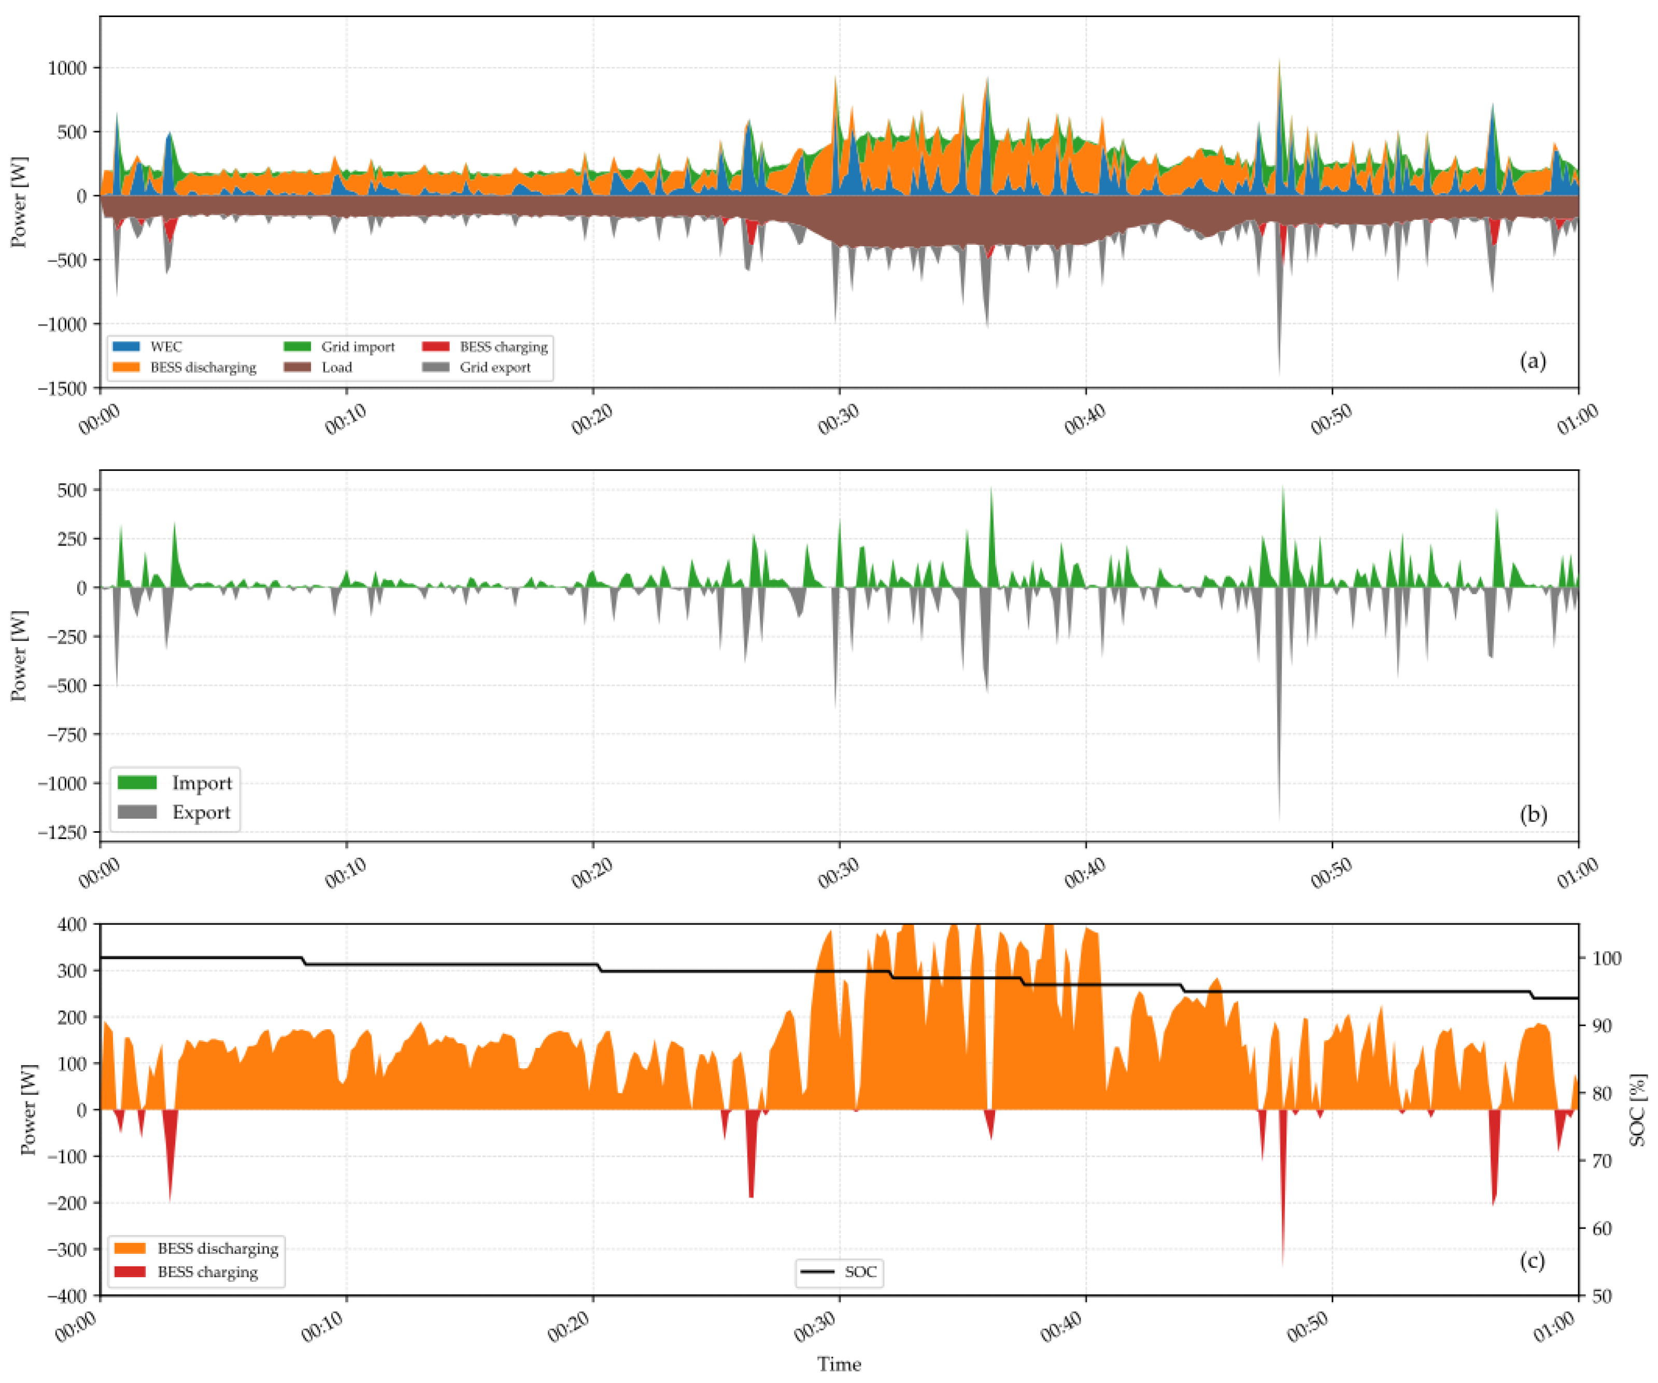Viewport: 1658px width, 1383px height.
Task: Click the BESS charging label in panel (c)
Action: coord(208,1272)
